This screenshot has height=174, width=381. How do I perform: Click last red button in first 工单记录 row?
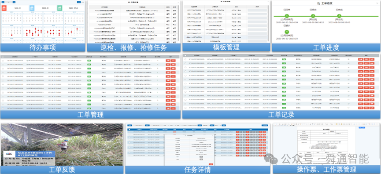pos(372,59)
